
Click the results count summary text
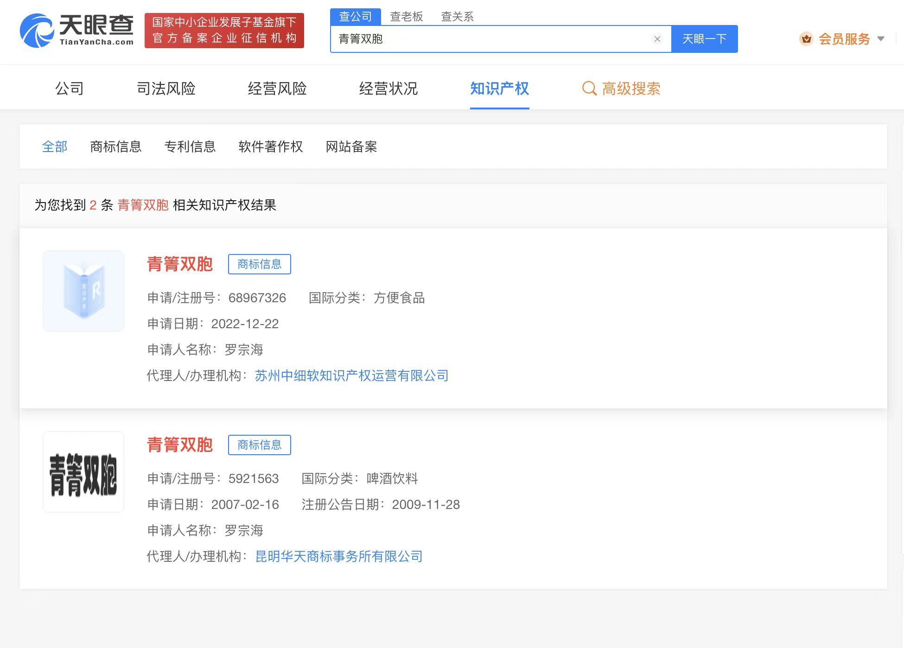pyautogui.click(x=155, y=205)
